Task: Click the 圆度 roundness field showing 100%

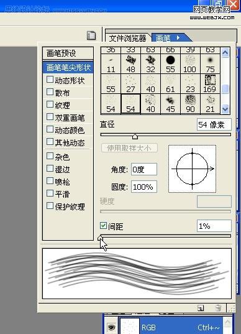Action: (144, 187)
